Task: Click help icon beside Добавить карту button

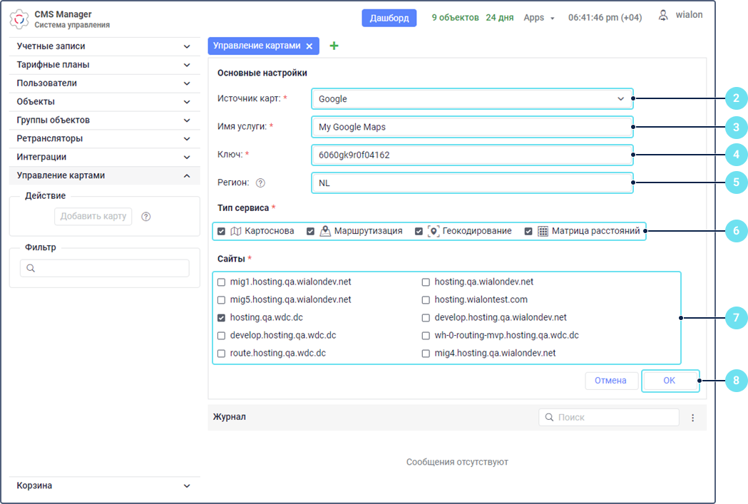Action: pos(146,217)
